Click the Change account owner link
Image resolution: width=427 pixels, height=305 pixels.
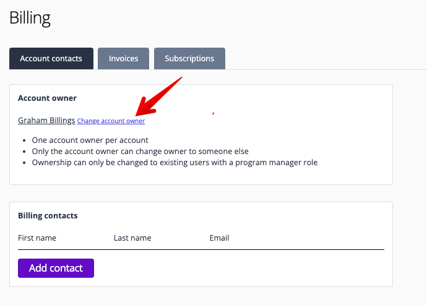111,121
